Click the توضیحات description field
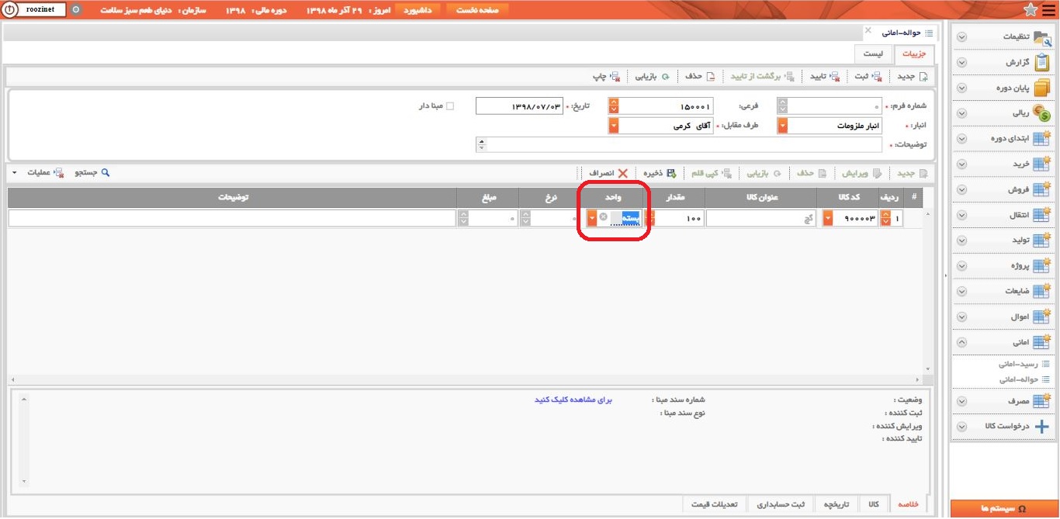 click(x=680, y=144)
